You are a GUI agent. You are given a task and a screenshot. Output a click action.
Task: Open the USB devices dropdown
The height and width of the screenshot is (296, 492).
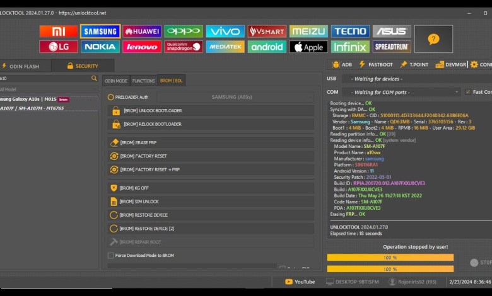tap(417, 79)
